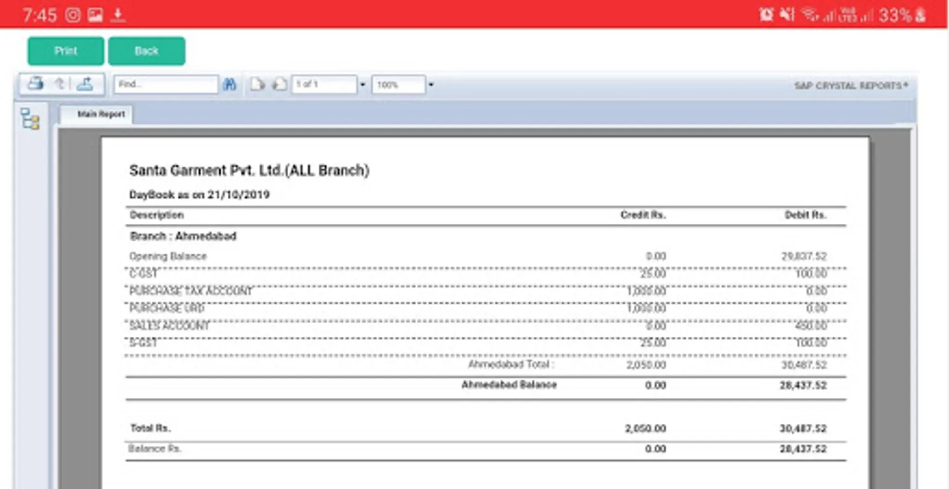Click the 'Debit Rs.' column header

(x=805, y=215)
